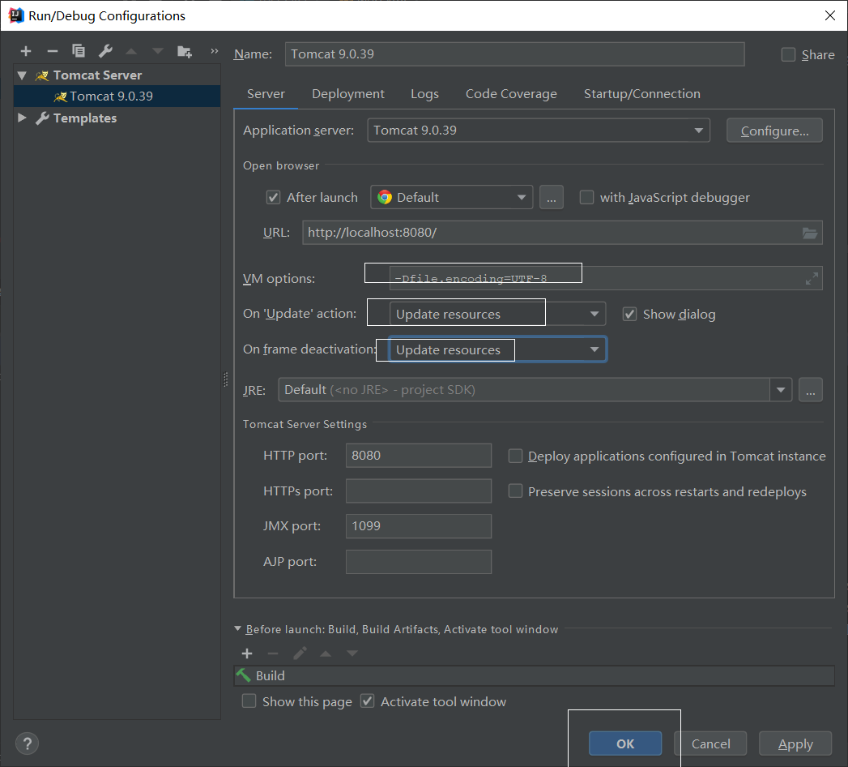Viewport: 848px width, 767px height.
Task: Open help question mark button
Action: pyautogui.click(x=27, y=743)
